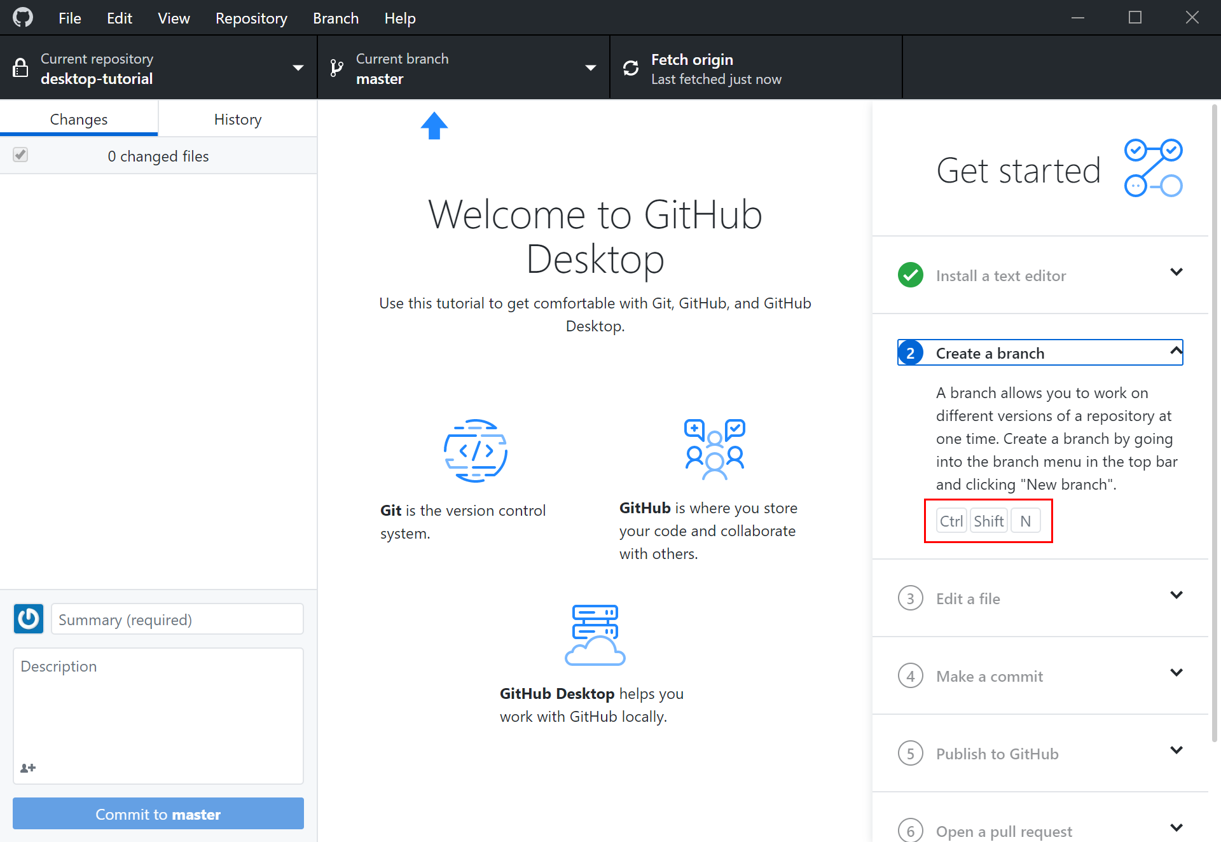
Task: Click the GitHub people collaboration illustration
Action: (x=715, y=449)
